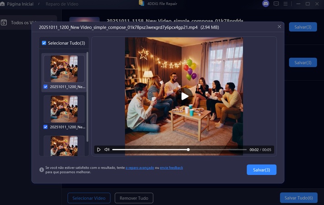Uncheck the first video thumbnail checkbox
Screen dimensions: 324x205
(45, 87)
